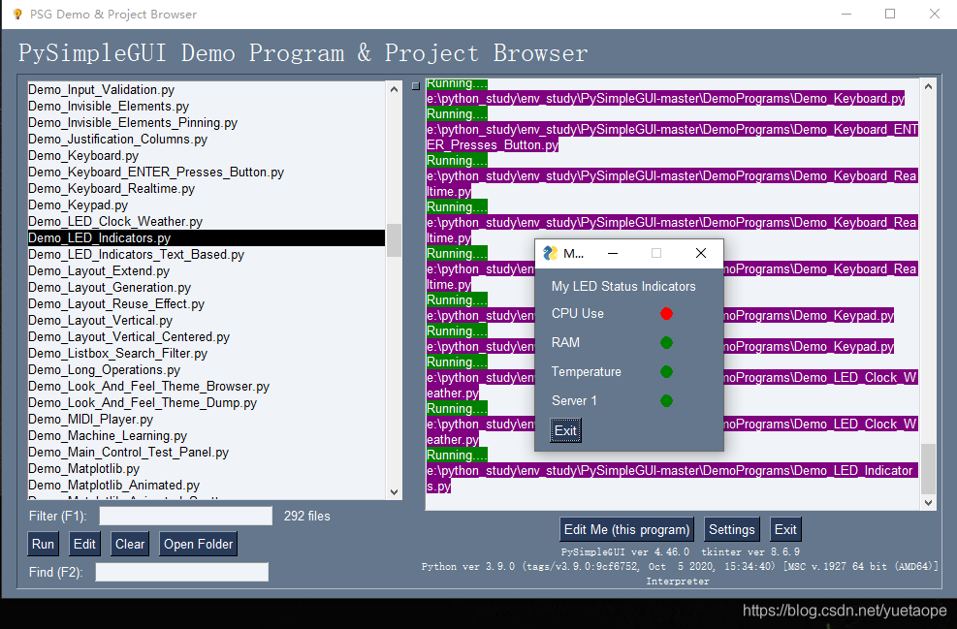Click the '292 files' count label

[307, 517]
